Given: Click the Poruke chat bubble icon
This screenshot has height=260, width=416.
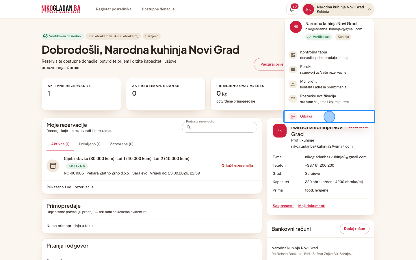Looking at the screenshot, I should coord(293,70).
